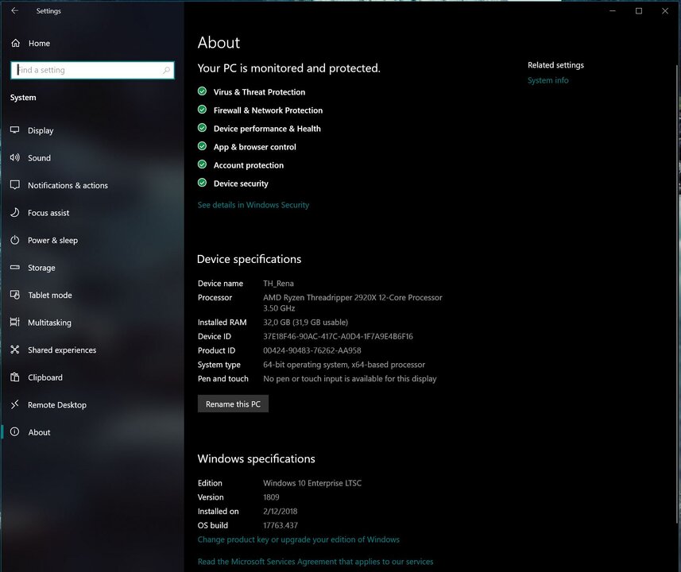Open Power & sleep settings
Screen dimensions: 681x572
coord(91,240)
